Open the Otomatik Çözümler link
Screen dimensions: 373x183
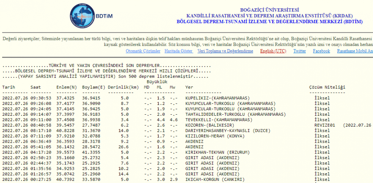[143, 51]
